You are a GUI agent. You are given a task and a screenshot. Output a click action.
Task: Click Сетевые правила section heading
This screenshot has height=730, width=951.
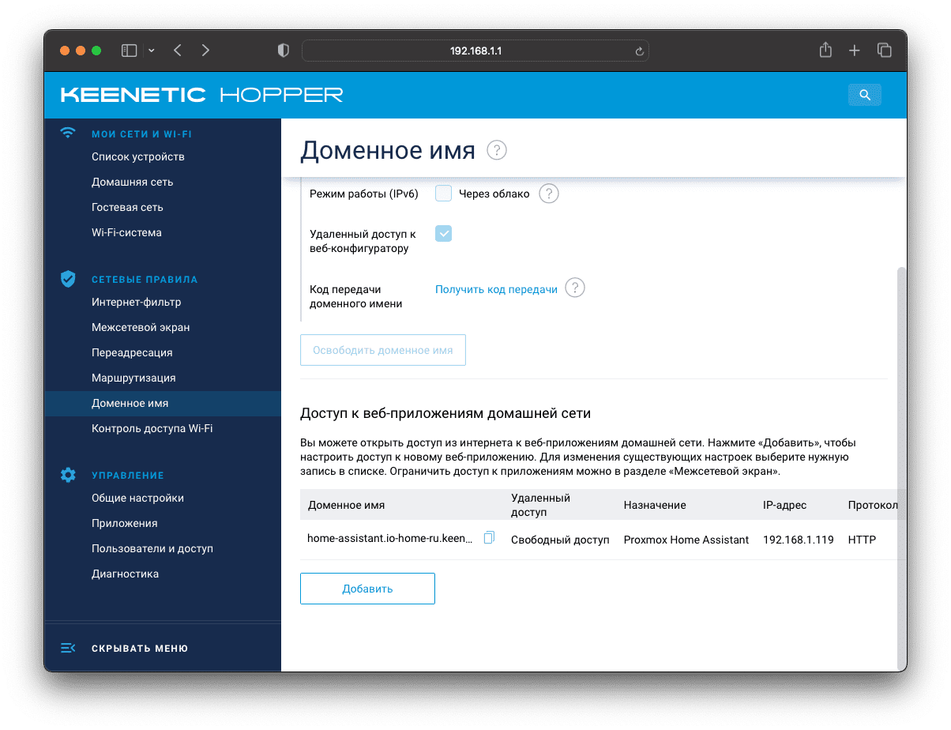[145, 280]
